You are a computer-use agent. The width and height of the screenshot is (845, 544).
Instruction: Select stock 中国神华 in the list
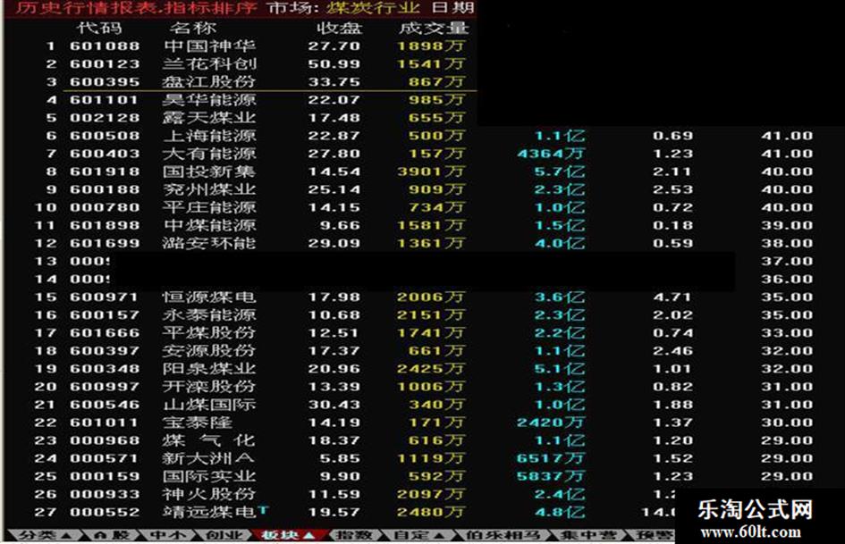(209, 46)
